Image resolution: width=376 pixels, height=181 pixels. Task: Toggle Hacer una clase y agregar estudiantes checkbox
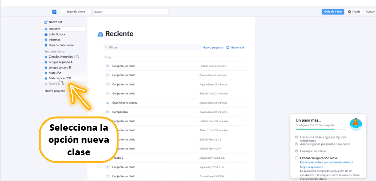pos(297,137)
